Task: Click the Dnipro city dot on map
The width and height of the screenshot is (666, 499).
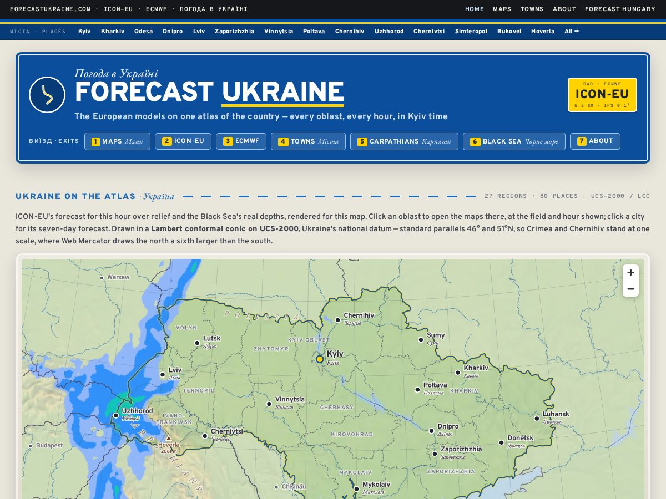Action: point(431,431)
